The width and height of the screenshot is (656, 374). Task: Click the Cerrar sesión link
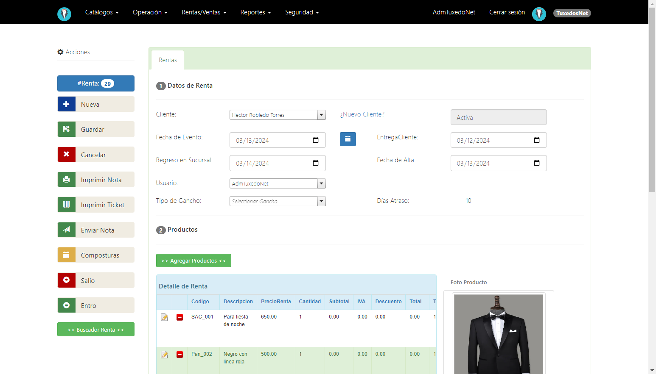point(507,12)
